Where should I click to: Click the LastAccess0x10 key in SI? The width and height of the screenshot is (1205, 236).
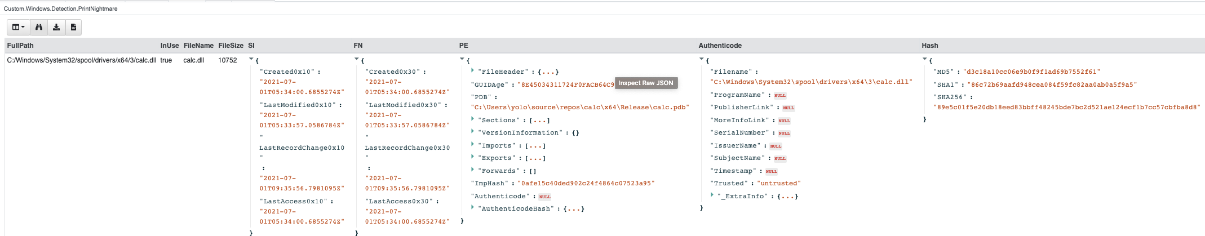pos(293,202)
